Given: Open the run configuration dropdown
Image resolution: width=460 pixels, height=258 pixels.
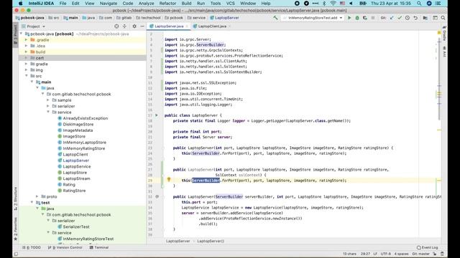Looking at the screenshot, I should coord(313,18).
